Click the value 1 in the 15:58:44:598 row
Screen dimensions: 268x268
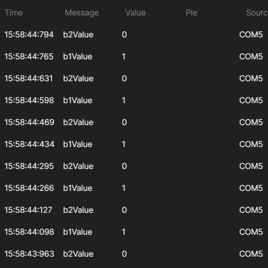click(x=123, y=100)
